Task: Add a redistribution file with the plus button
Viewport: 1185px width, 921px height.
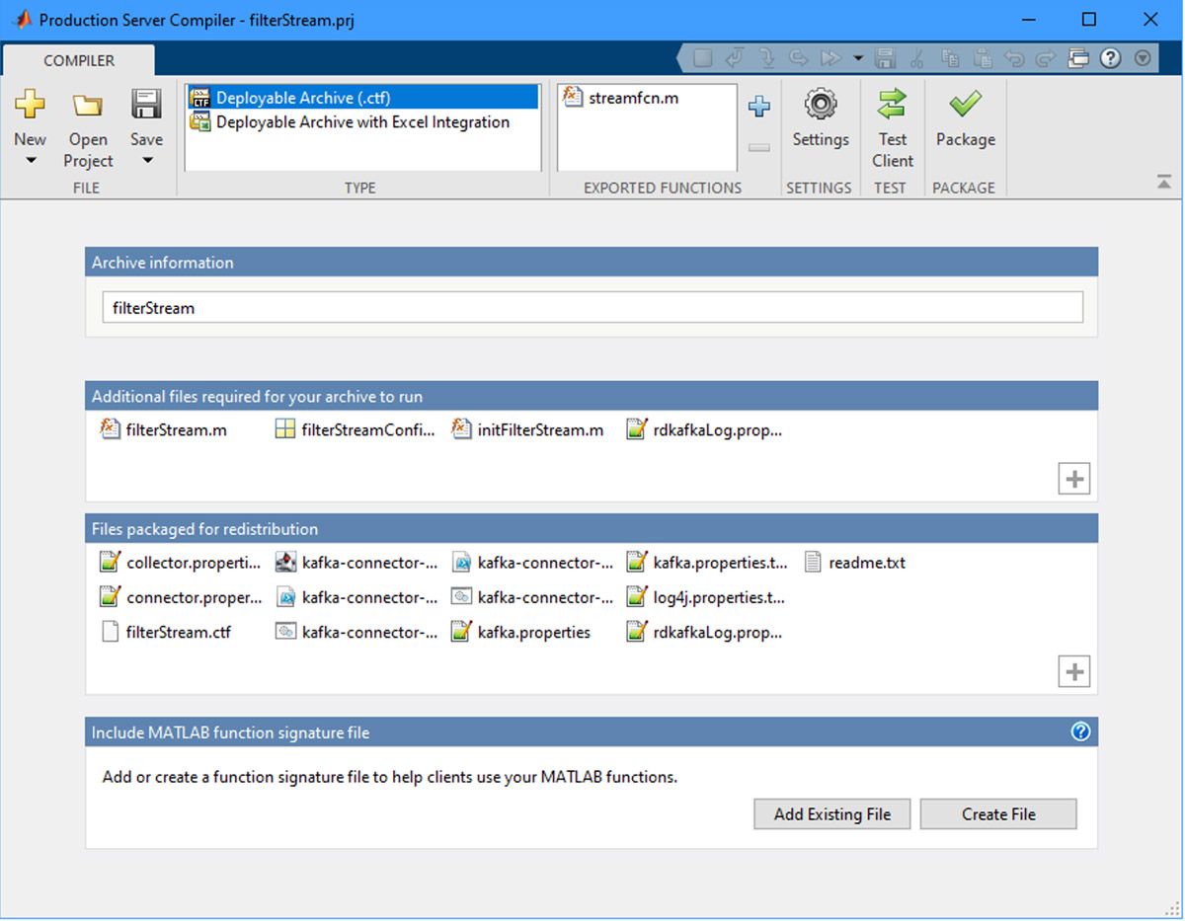Action: pyautogui.click(x=1072, y=671)
